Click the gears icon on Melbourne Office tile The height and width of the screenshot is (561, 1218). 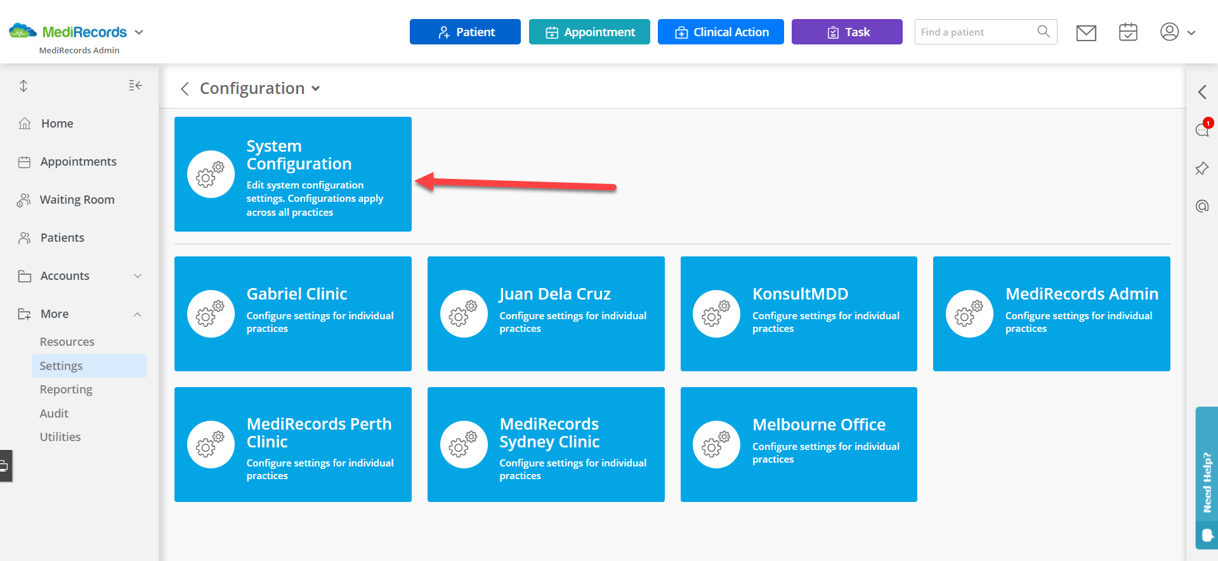[716, 444]
